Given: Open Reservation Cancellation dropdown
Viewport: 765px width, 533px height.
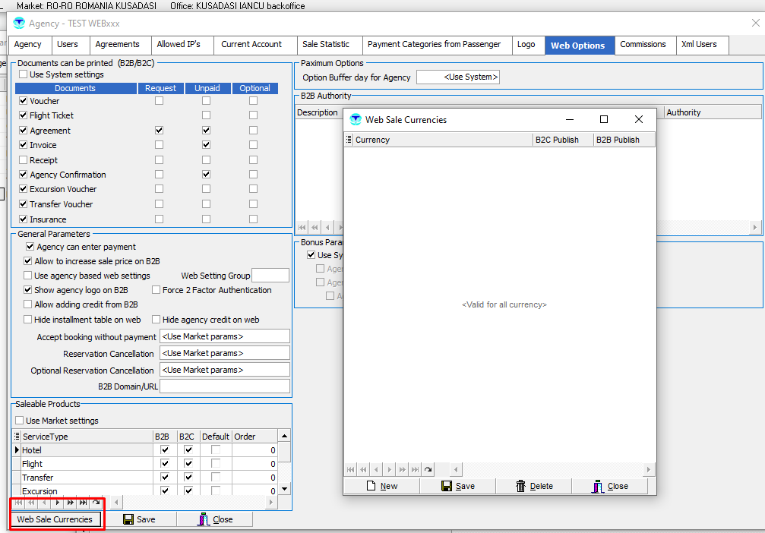Looking at the screenshot, I should 224,353.
